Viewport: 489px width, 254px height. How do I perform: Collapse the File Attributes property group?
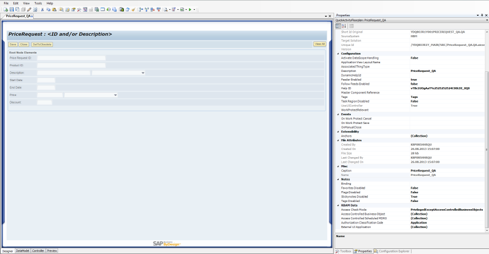338,140
